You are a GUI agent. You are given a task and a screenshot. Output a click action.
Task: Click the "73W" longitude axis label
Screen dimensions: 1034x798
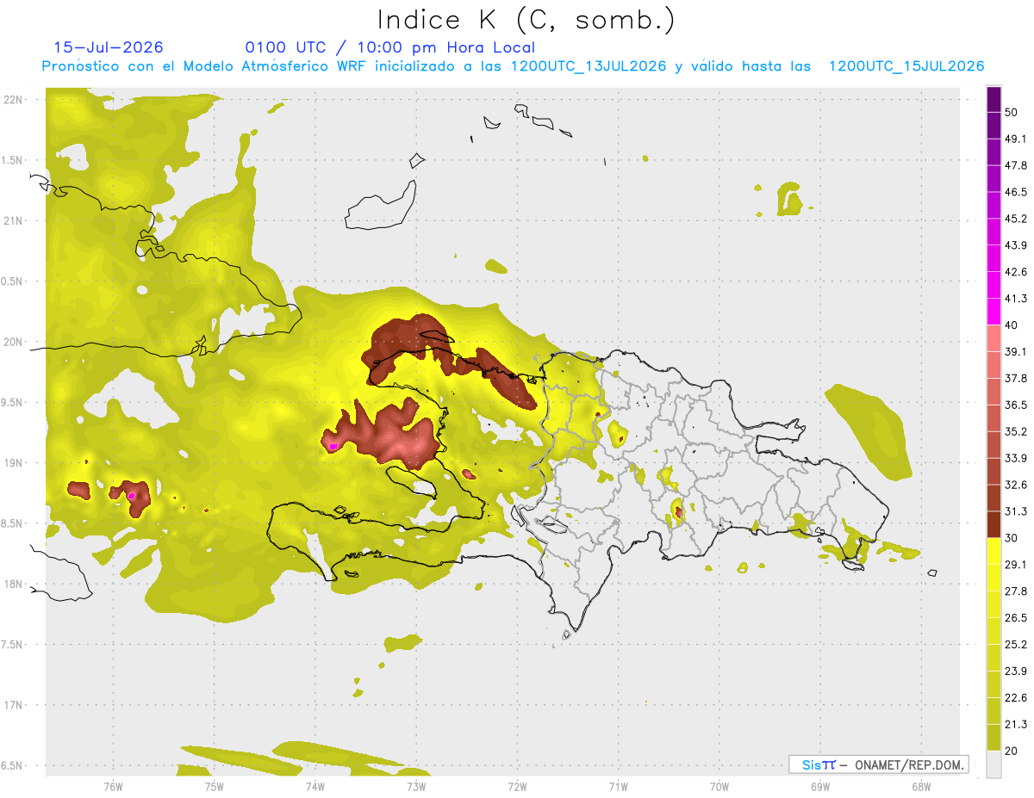(x=415, y=786)
